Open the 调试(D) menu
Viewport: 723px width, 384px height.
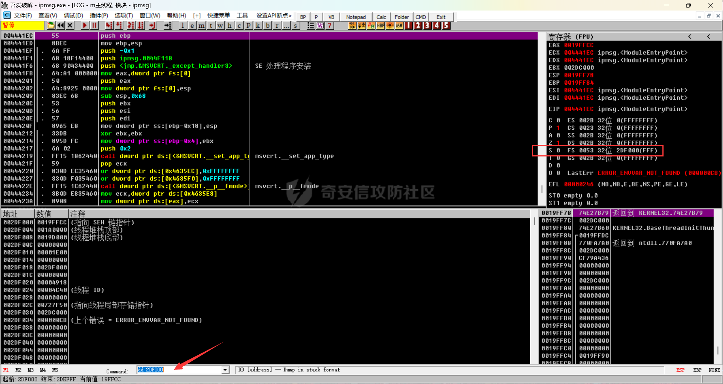73,15
